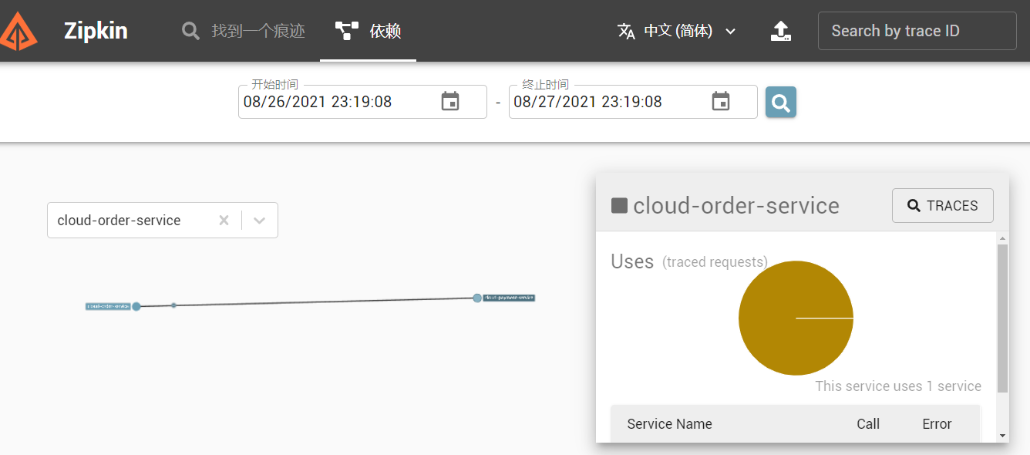Expand the service filter dropdown arrow
The image size is (1030, 455).
(260, 221)
